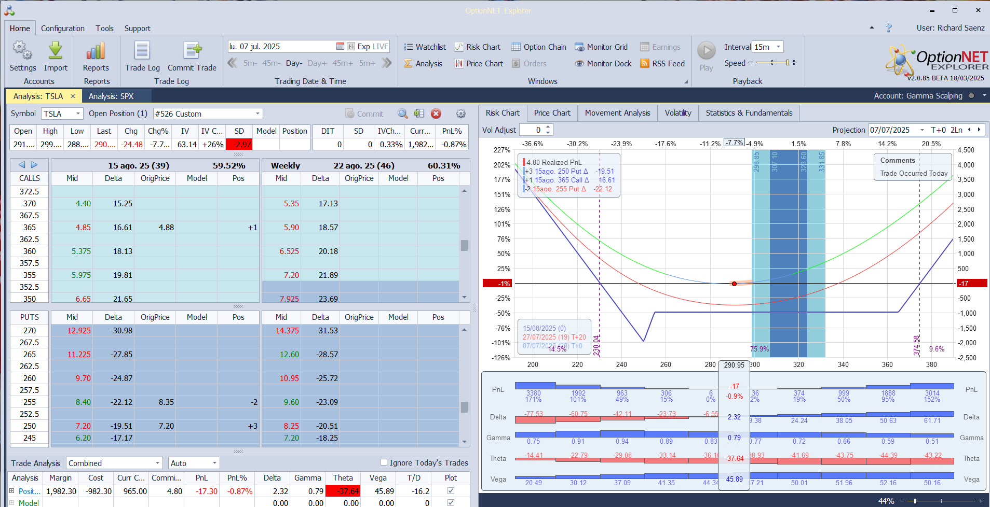Move projection forward with the right arrow
Screen dimensions: 990x507
[x=979, y=130]
